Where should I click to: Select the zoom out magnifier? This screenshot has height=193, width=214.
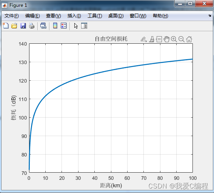tap(182, 39)
